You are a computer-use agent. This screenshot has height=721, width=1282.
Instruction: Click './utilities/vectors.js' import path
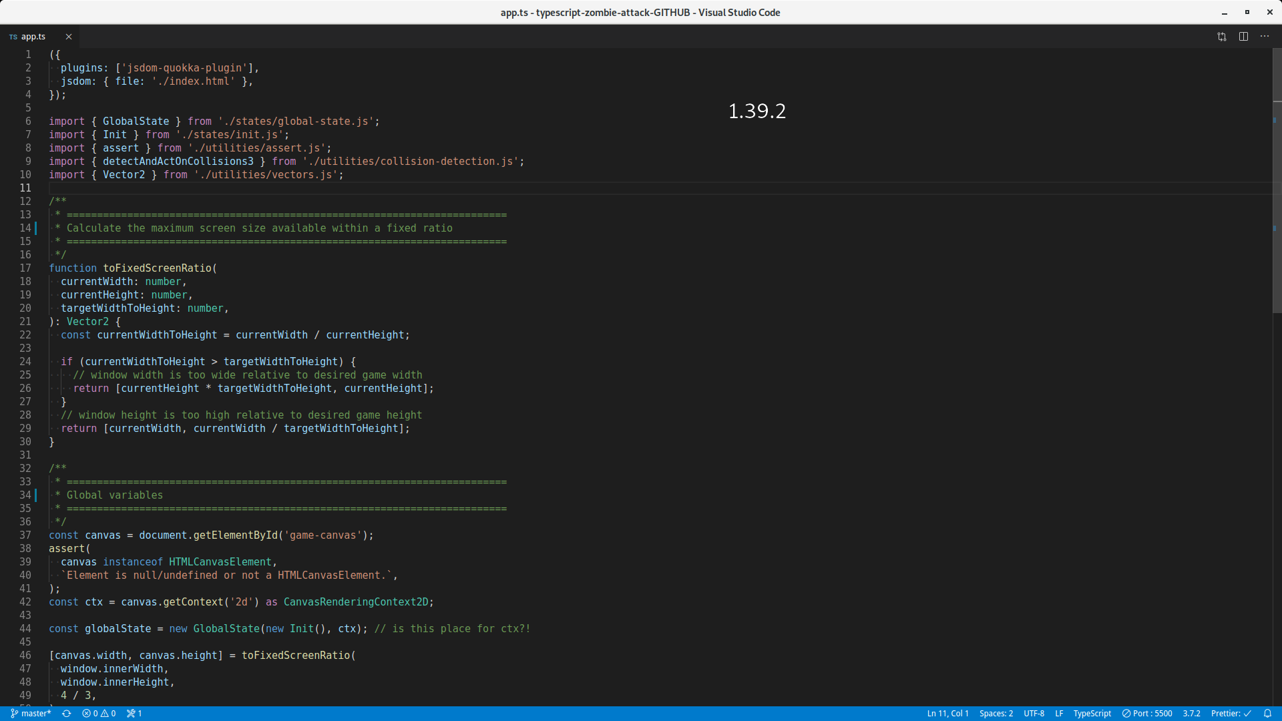(266, 175)
